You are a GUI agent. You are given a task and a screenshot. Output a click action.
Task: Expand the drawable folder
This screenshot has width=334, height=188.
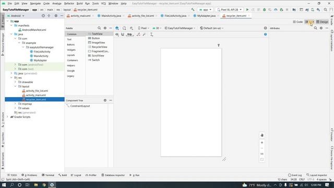(15, 82)
